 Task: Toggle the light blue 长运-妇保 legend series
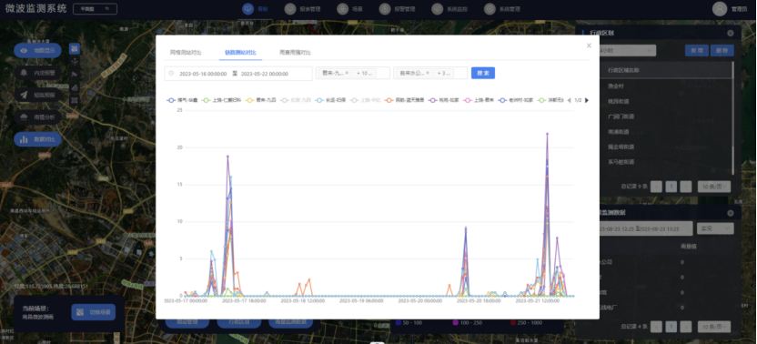coord(329,100)
